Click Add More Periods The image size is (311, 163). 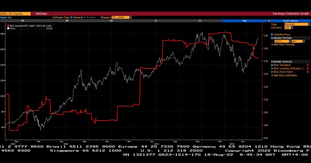coord(284,45)
